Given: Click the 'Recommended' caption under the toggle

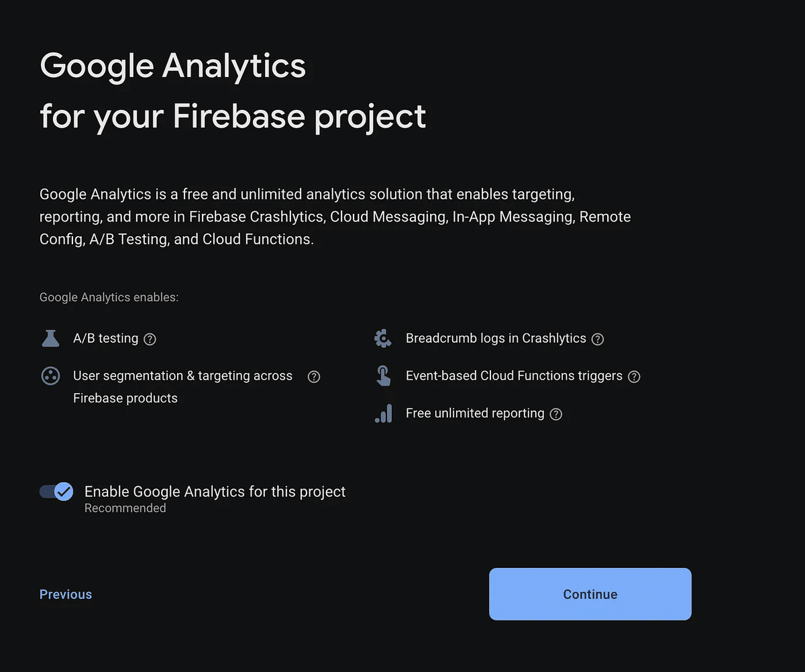Looking at the screenshot, I should pyautogui.click(x=125, y=508).
